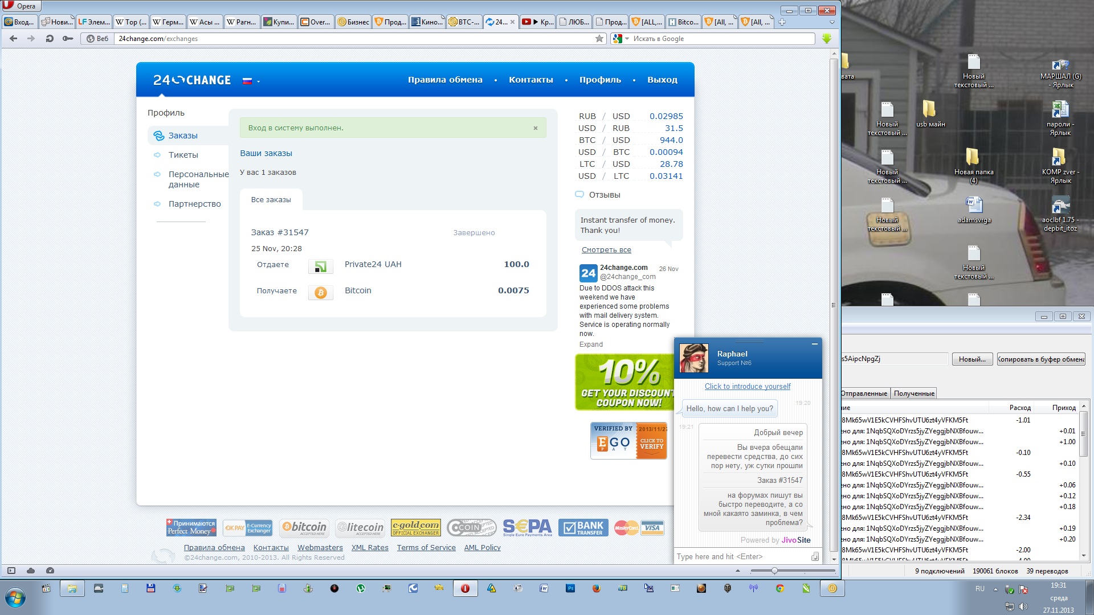
Task: Open 'Партнерство' in the sidebar
Action: [194, 204]
